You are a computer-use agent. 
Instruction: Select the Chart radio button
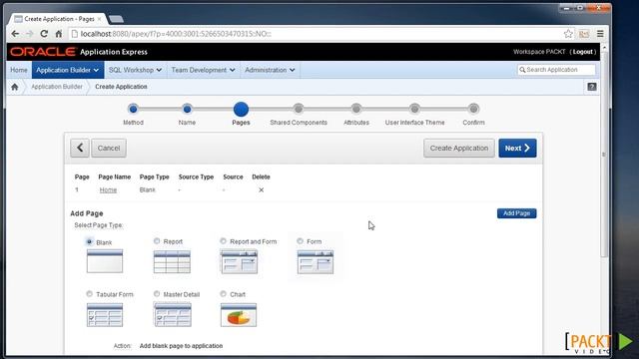(x=223, y=293)
